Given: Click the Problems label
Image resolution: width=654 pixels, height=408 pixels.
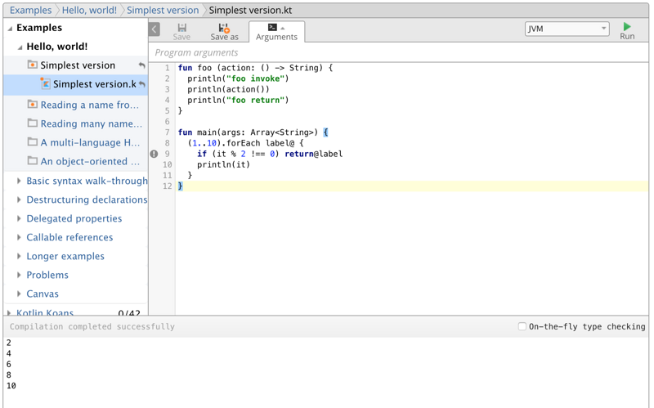Looking at the screenshot, I should (x=47, y=275).
